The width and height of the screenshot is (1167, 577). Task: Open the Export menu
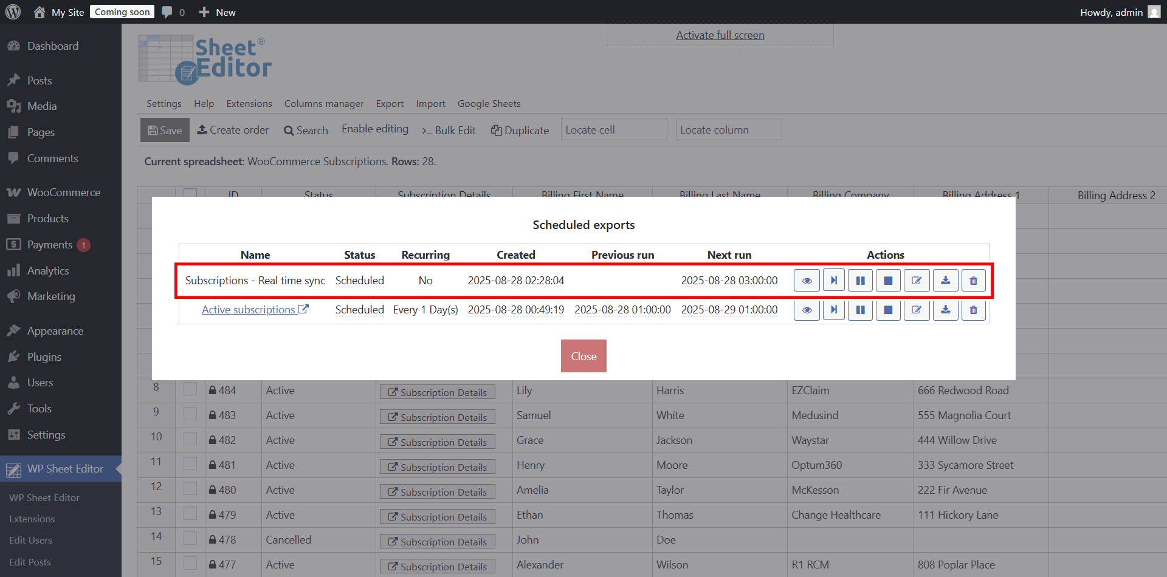390,104
